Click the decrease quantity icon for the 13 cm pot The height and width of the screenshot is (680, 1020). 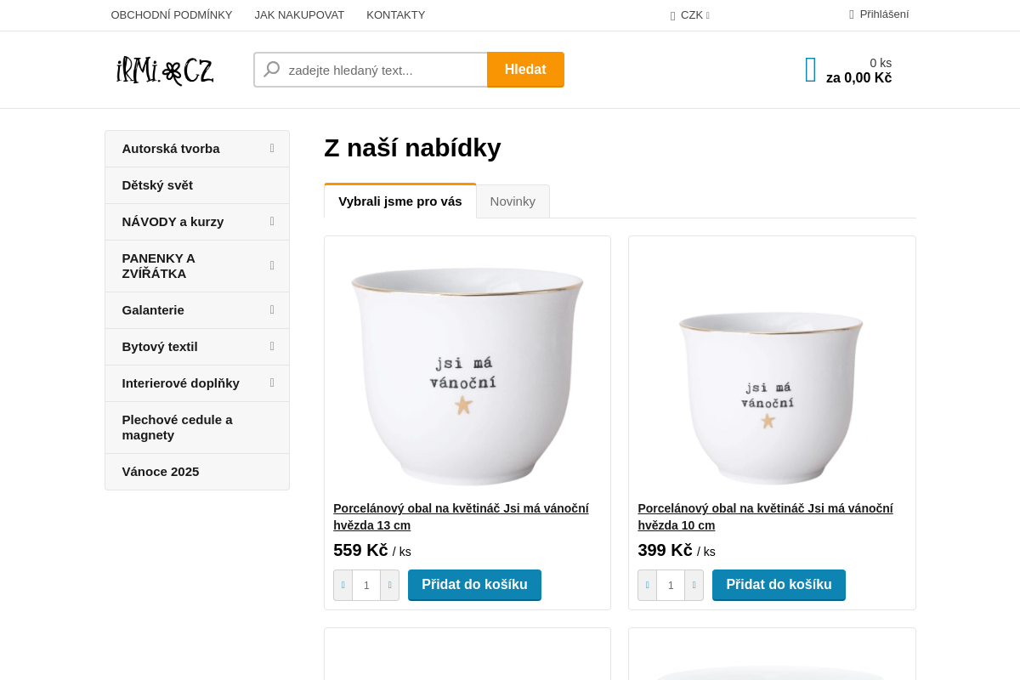click(x=343, y=585)
